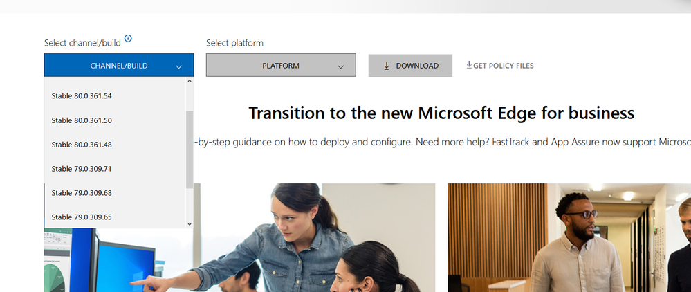Click the build list scroll up arrow

tap(190, 81)
